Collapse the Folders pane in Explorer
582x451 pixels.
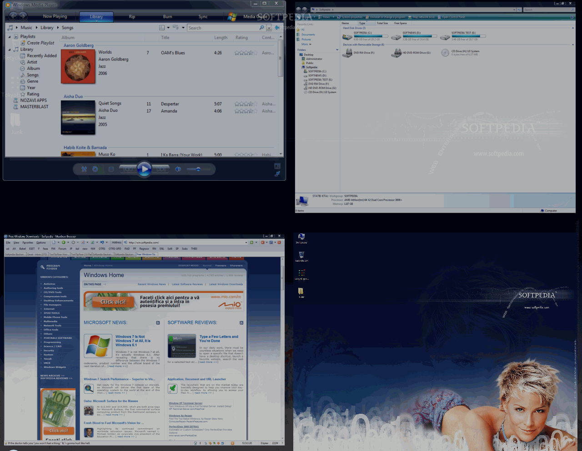(x=337, y=50)
